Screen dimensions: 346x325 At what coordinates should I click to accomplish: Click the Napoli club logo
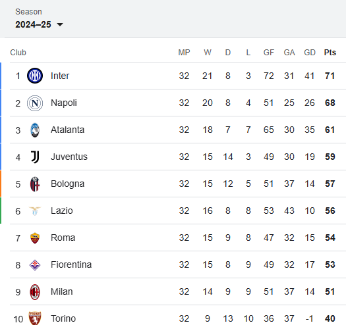(x=35, y=103)
